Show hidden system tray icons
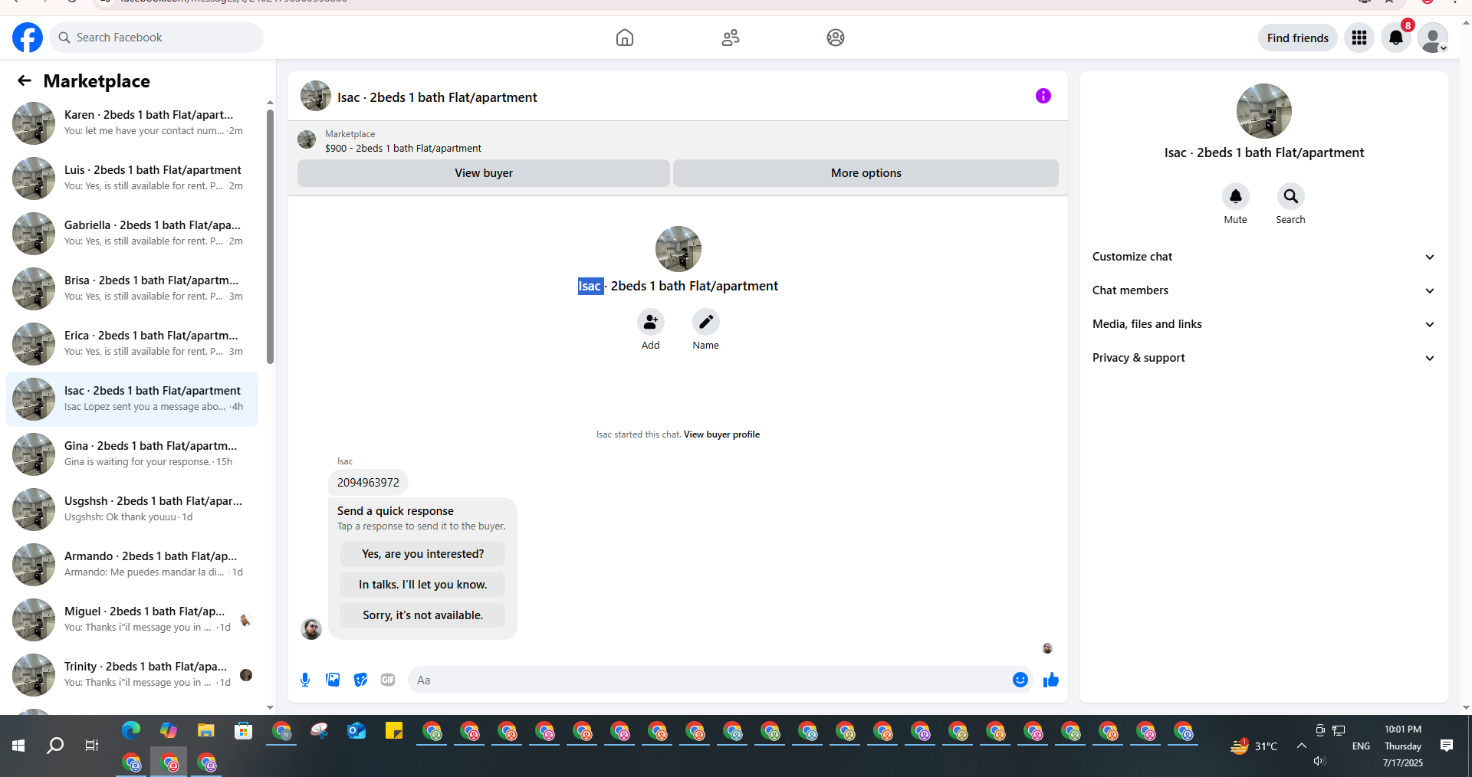Viewport: 1472px width, 777px height. [x=1302, y=746]
